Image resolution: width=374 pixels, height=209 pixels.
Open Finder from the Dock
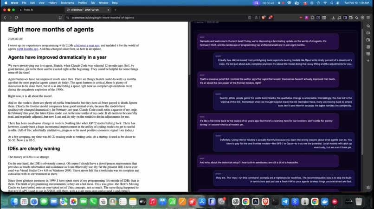click(x=14, y=202)
